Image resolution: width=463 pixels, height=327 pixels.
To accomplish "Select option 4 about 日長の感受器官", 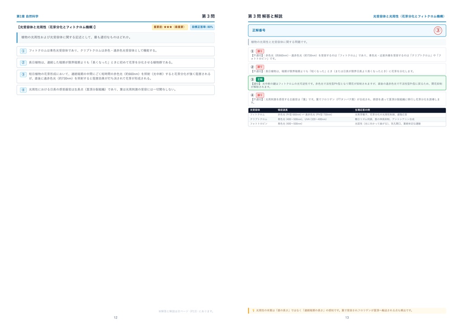I will (x=115, y=89).
